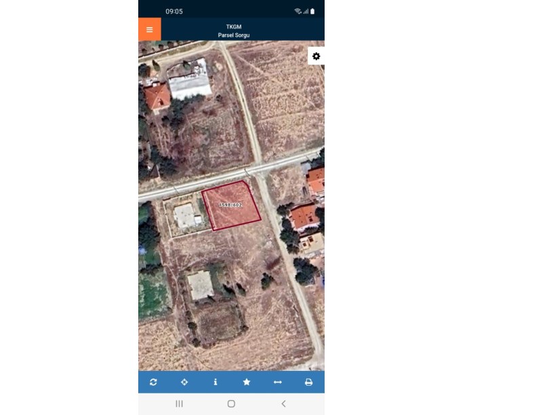Screen dimensions: 553x415
Task: Open the Android recent apps button
Action: (x=179, y=404)
